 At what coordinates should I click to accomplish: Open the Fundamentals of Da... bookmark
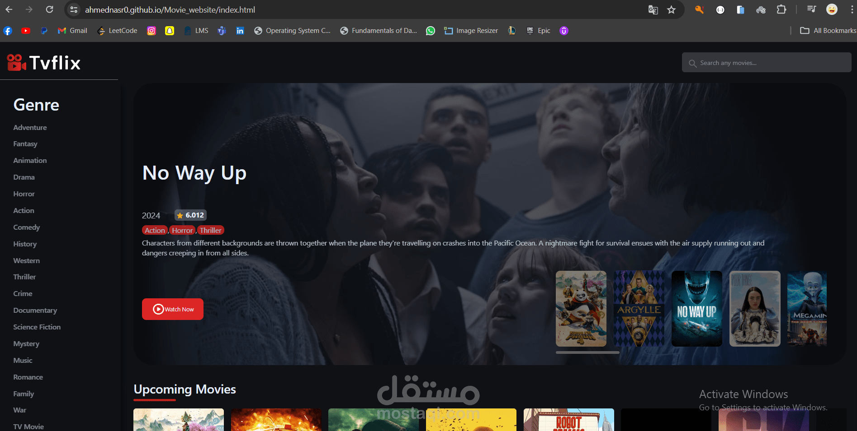click(379, 31)
